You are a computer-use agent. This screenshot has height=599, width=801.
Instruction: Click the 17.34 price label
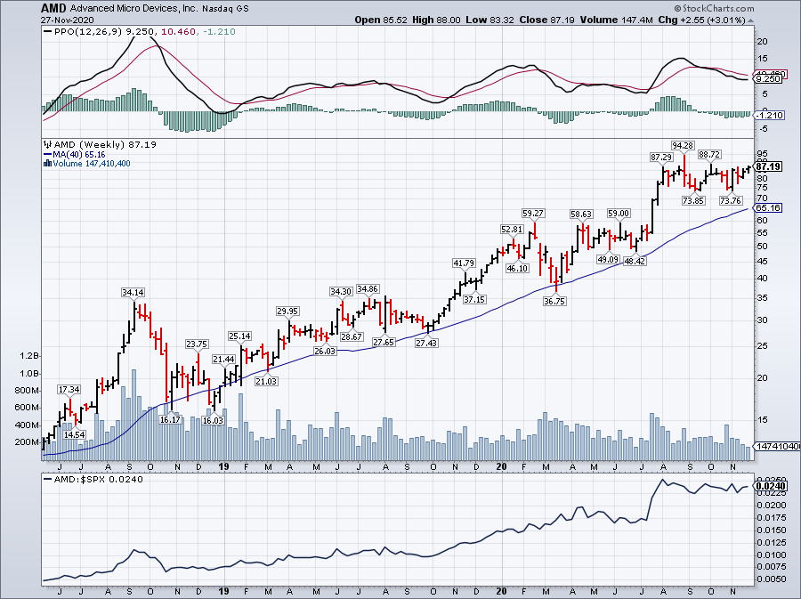pyautogui.click(x=69, y=390)
